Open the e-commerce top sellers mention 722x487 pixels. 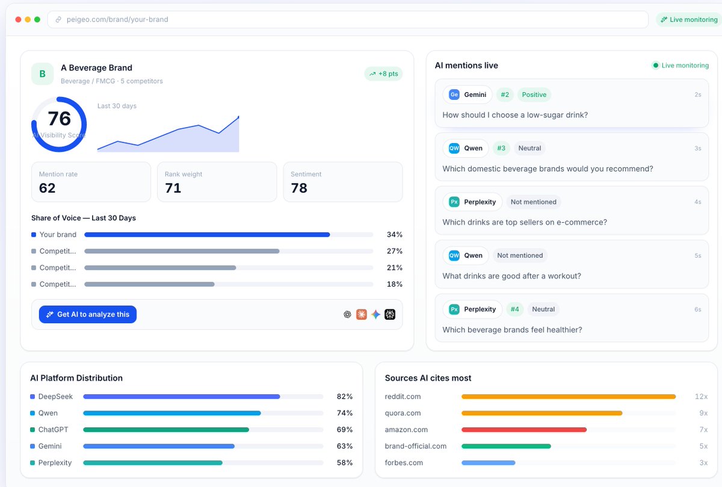coord(572,210)
